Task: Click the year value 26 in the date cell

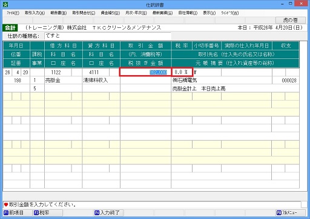Action: 7,72
